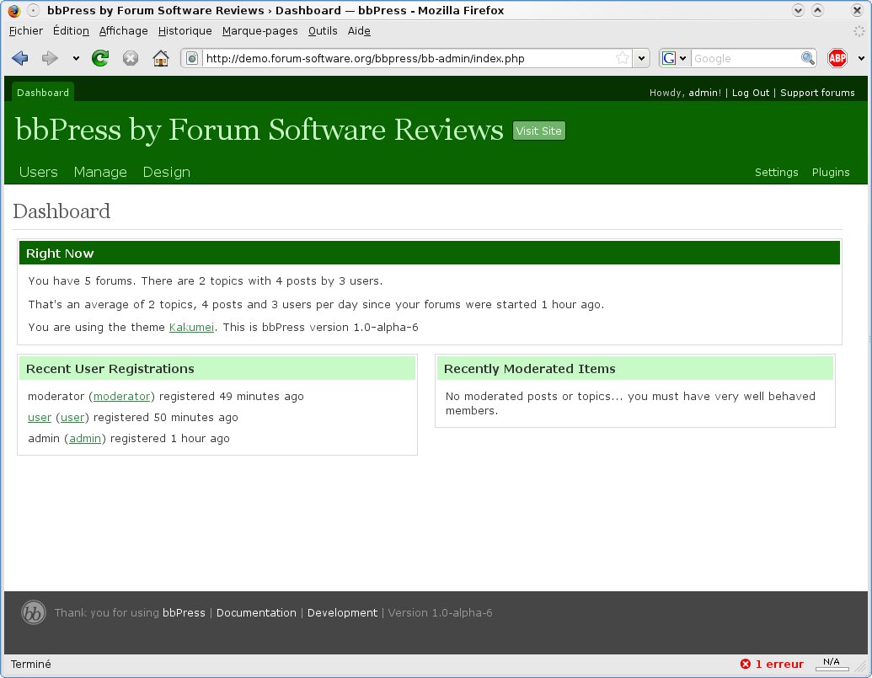Click the 'Right Now' panel heading

click(60, 254)
